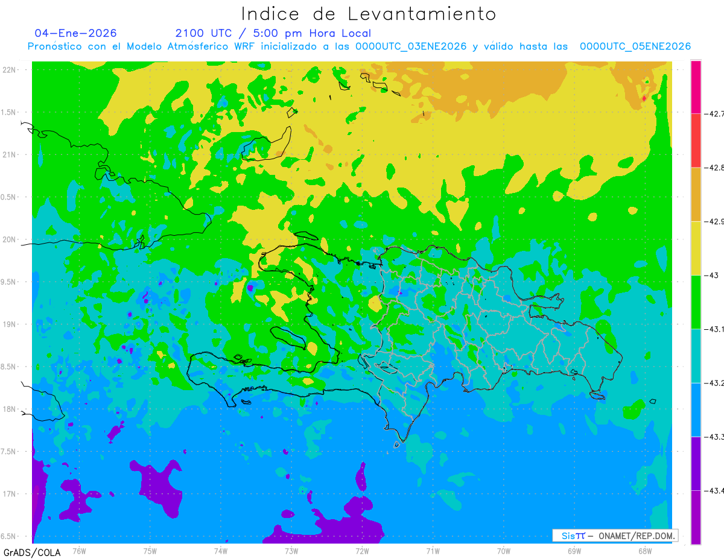Click the longitude label '76W'
Screen dimensions: 724x559
coord(79,551)
